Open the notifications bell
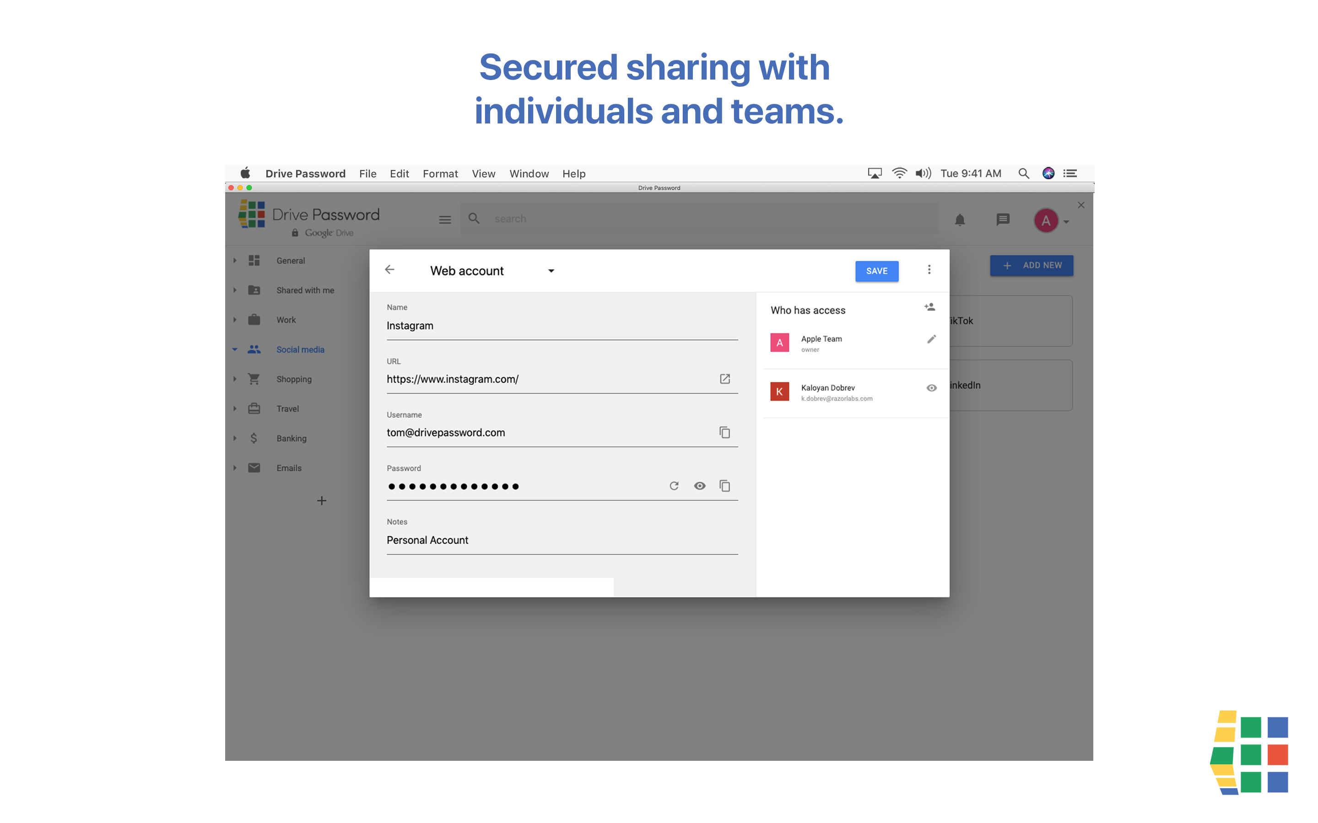1318x823 pixels. coord(960,220)
